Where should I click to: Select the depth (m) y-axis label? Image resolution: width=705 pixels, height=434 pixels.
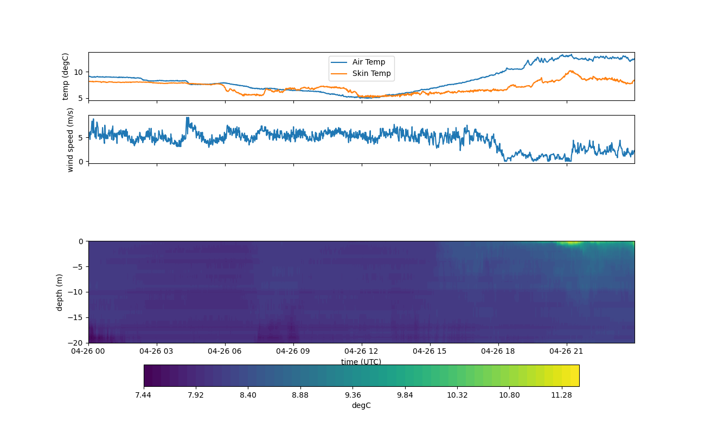tap(60, 292)
